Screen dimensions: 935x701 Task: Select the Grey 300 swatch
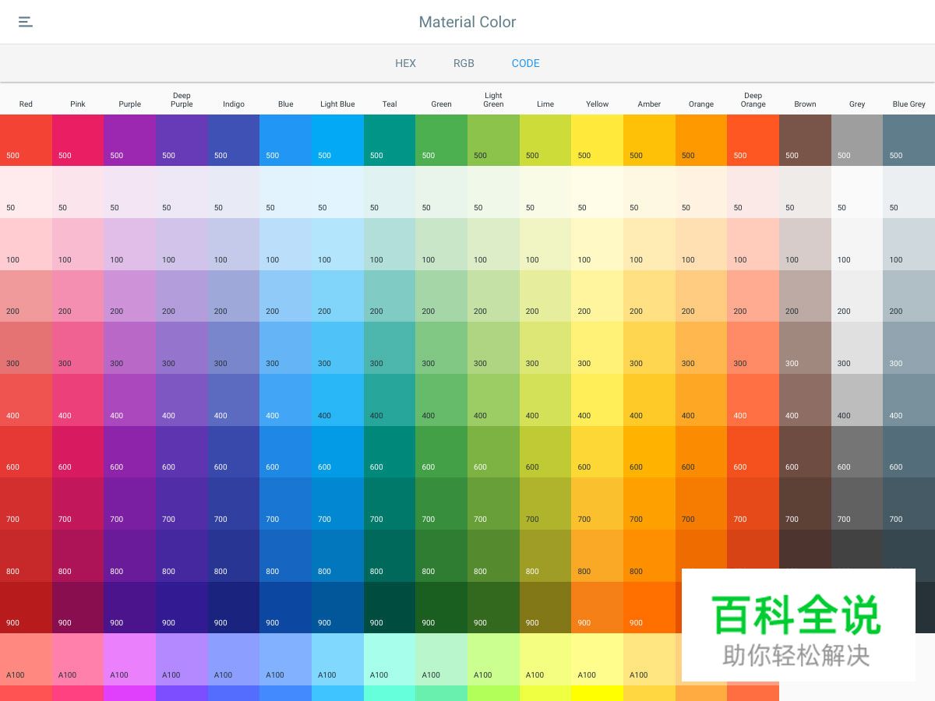(857, 348)
